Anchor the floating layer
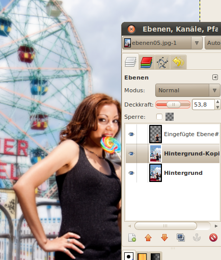221x260 pixels. 197,238
